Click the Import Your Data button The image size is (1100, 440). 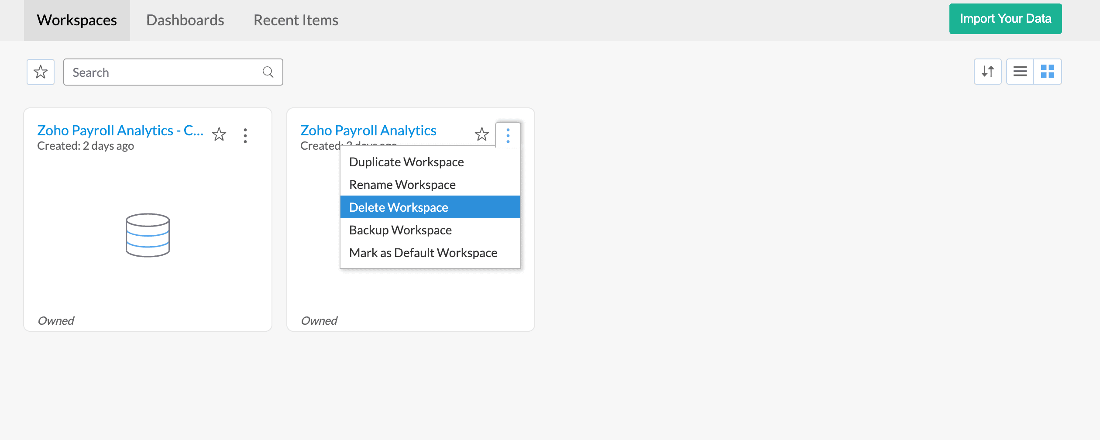[x=1005, y=19]
